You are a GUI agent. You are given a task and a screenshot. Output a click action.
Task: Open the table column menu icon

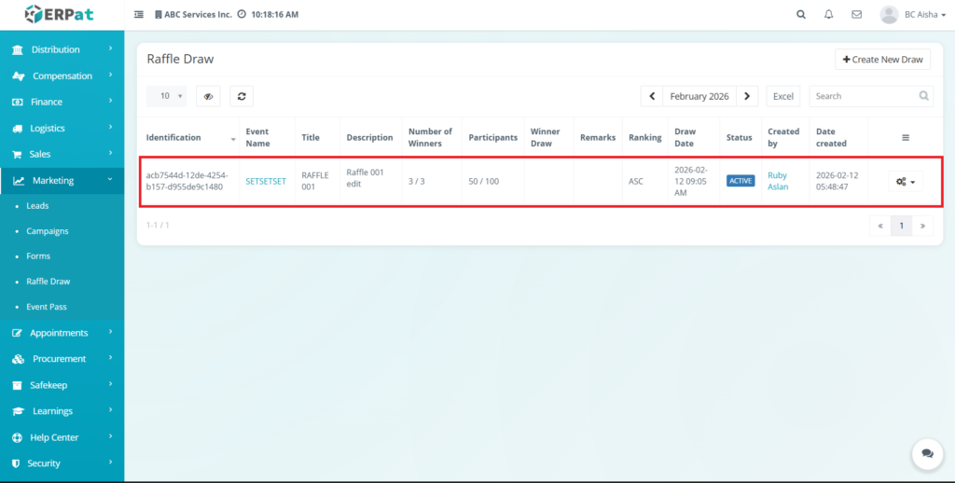click(905, 138)
